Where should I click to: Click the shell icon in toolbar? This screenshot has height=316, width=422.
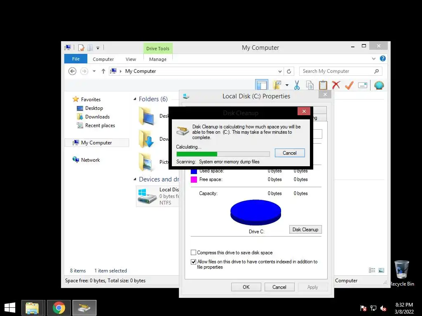tap(379, 85)
